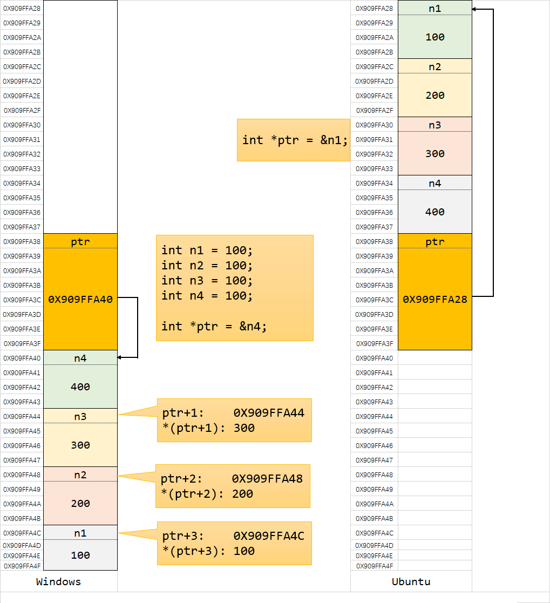Image resolution: width=550 pixels, height=603 pixels.
Task: Select the address label 0X909FFA28 on the left
Action: (21, 8)
